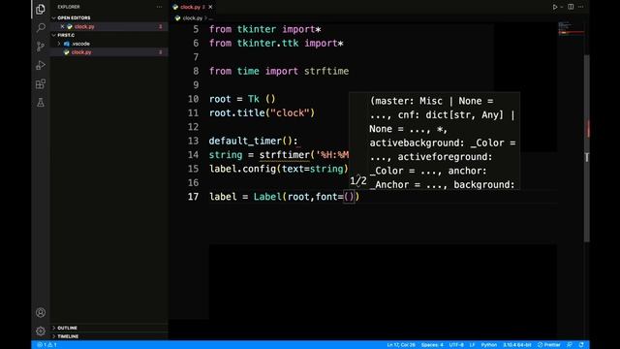Open the Explorer view in activity bar
The image size is (620, 349).
pyautogui.click(x=41, y=9)
